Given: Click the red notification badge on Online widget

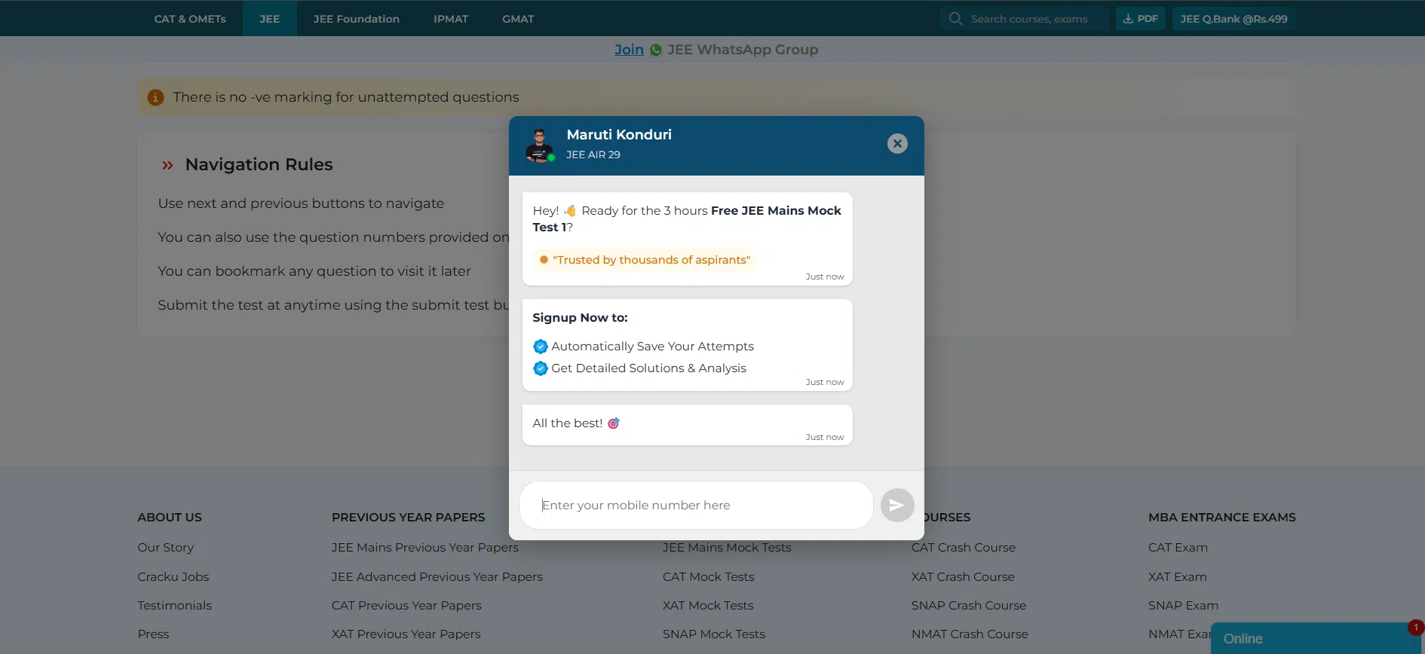Looking at the screenshot, I should [x=1415, y=627].
